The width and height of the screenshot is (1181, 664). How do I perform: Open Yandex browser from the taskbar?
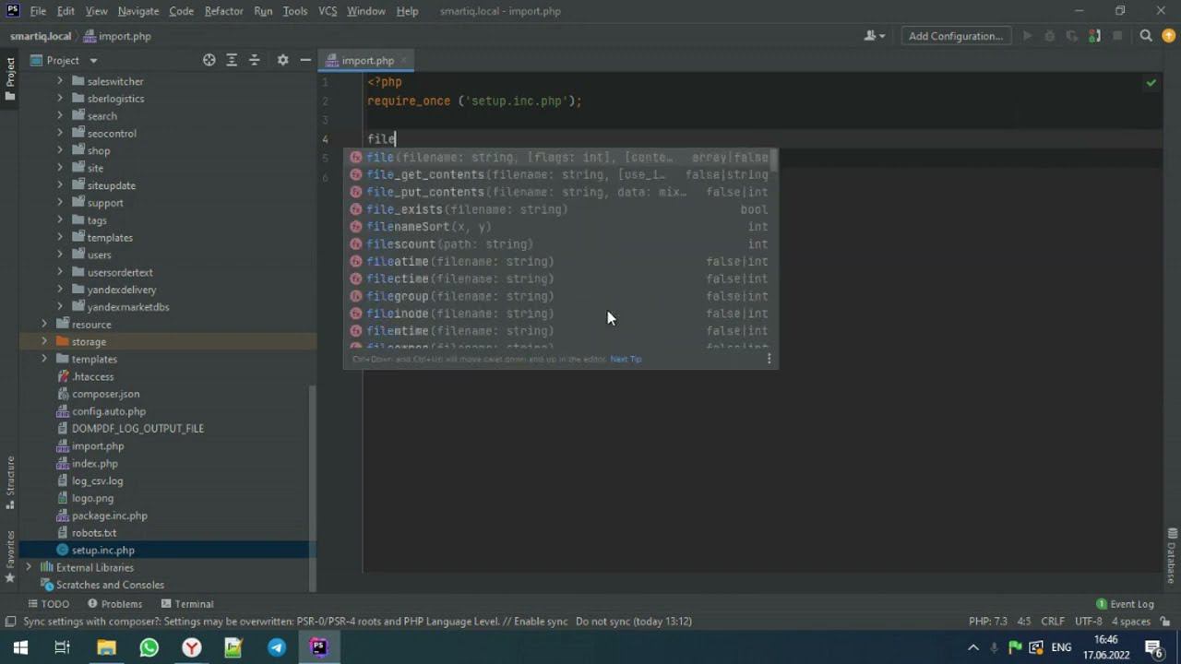191,647
